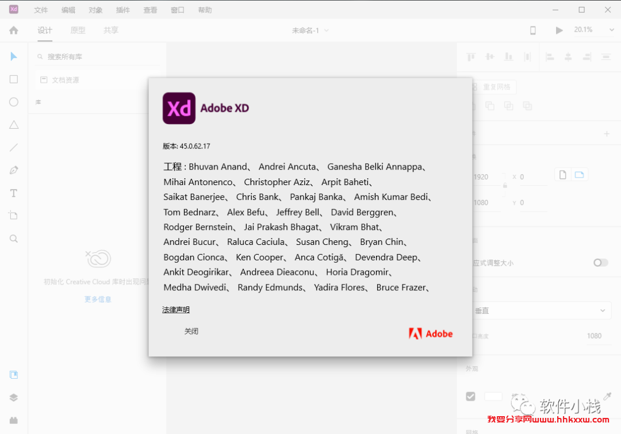This screenshot has height=434, width=621.
Task: Open mobile device preview icon
Action: pos(532,30)
